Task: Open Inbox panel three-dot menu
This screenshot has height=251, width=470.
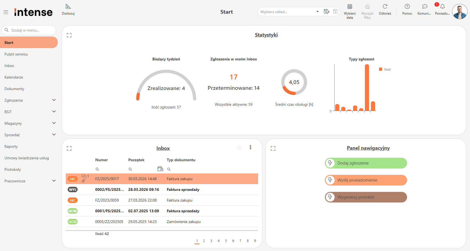Action: 250,147
